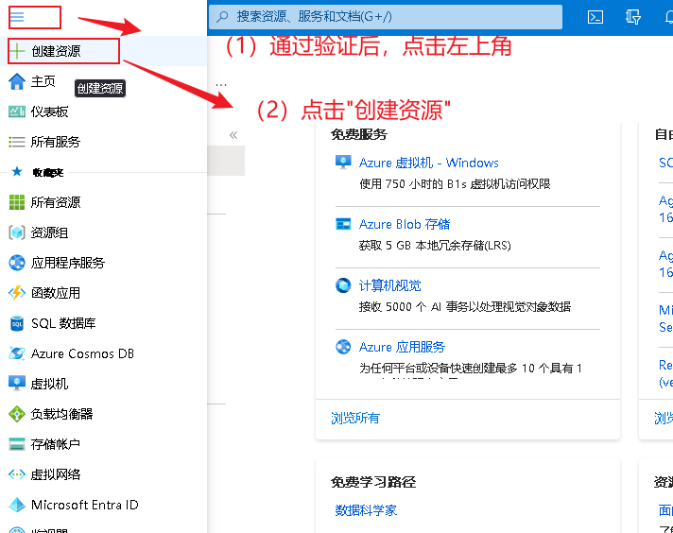Click text 接收 5000 个 AI 事务以处理视觉对象数据

point(465,307)
